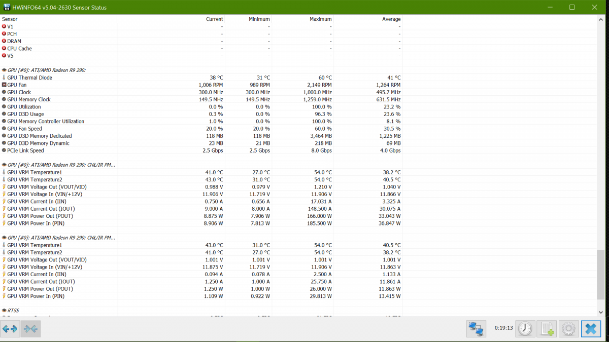Click the icon beside GPU Clock
The image size is (609, 342).
point(4,92)
